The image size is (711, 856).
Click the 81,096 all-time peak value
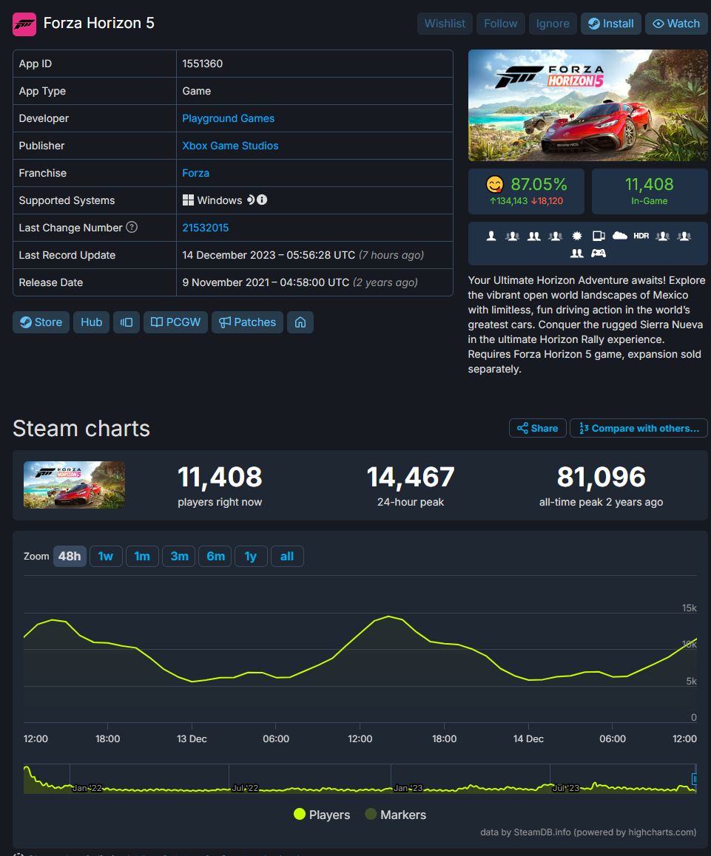pos(602,477)
